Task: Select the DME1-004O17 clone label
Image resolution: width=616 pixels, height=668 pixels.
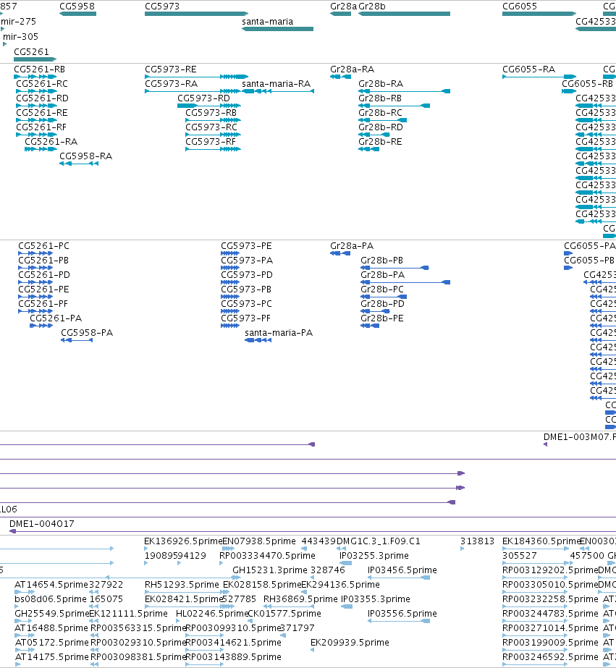Action: 42,524
